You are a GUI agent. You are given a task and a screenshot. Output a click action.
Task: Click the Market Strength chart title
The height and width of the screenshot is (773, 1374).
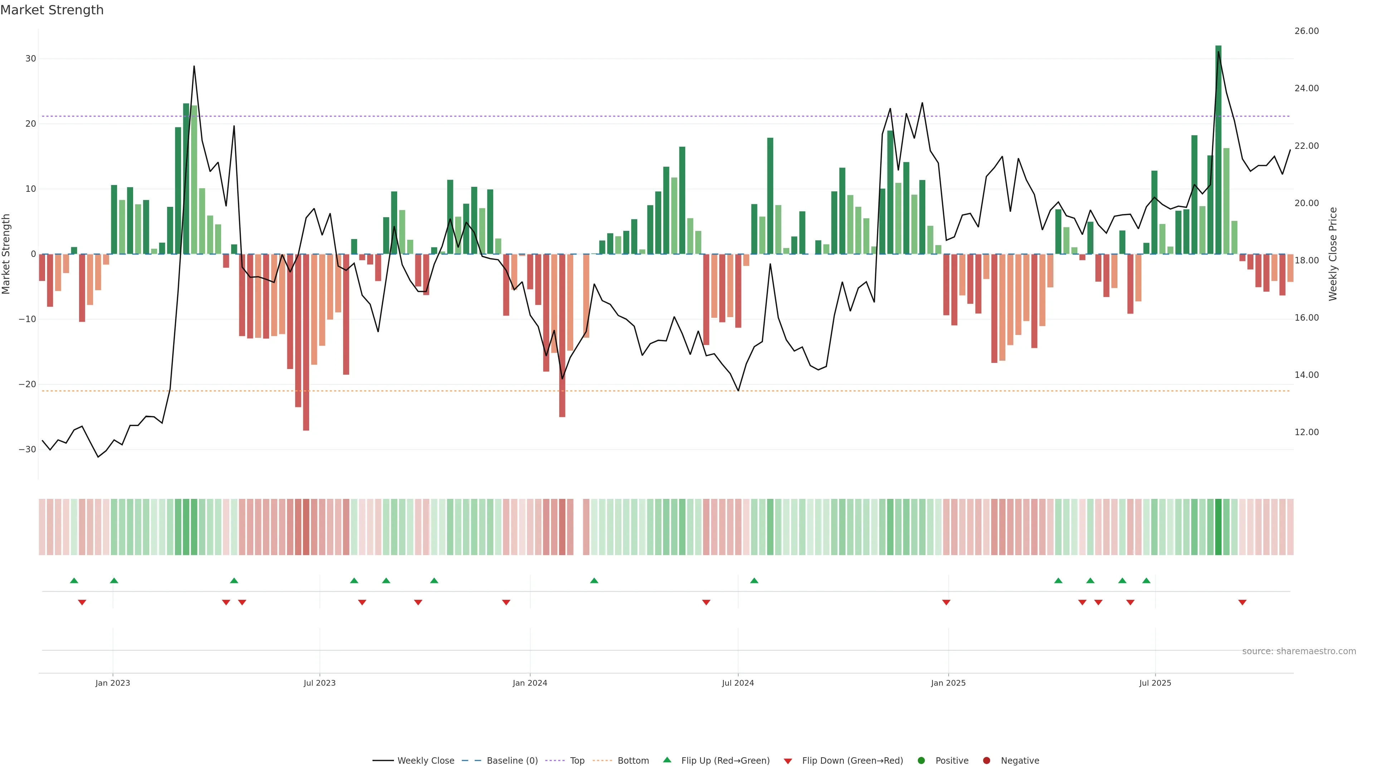(x=52, y=10)
